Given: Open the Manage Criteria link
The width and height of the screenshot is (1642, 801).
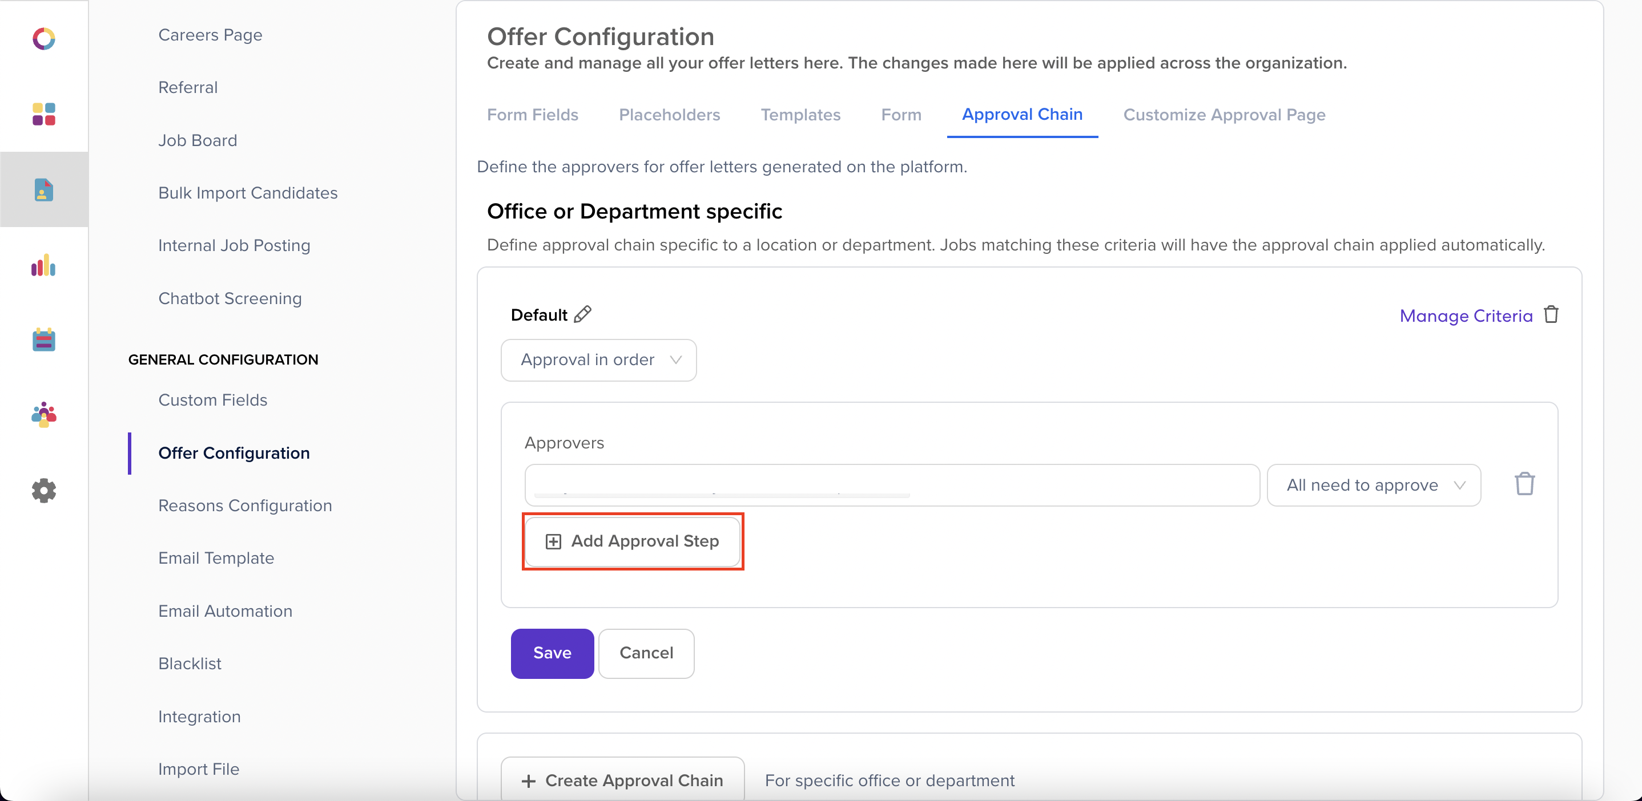Looking at the screenshot, I should pyautogui.click(x=1466, y=316).
